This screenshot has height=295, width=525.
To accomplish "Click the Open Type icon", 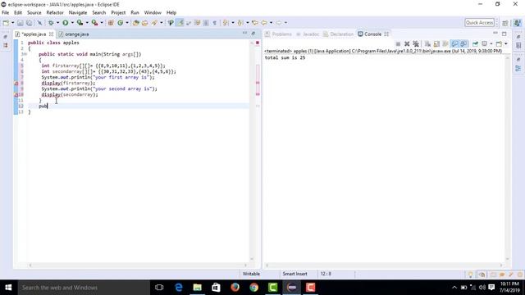I will [135, 23].
